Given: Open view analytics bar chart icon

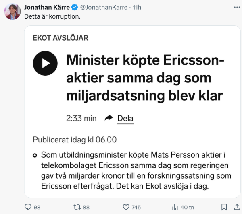Looking at the screenshot, I should [x=175, y=207].
